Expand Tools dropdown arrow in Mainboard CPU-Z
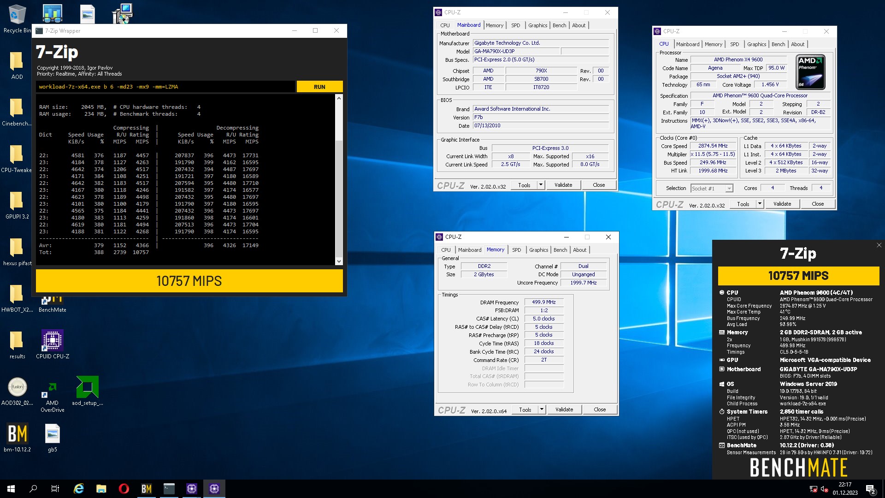Screen dimensions: 885x498 [541, 185]
